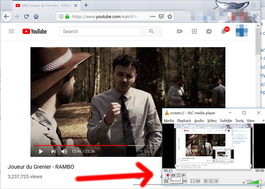Open the YouTube account avatar menu
Screen dimensions: 265x189
click(242, 31)
